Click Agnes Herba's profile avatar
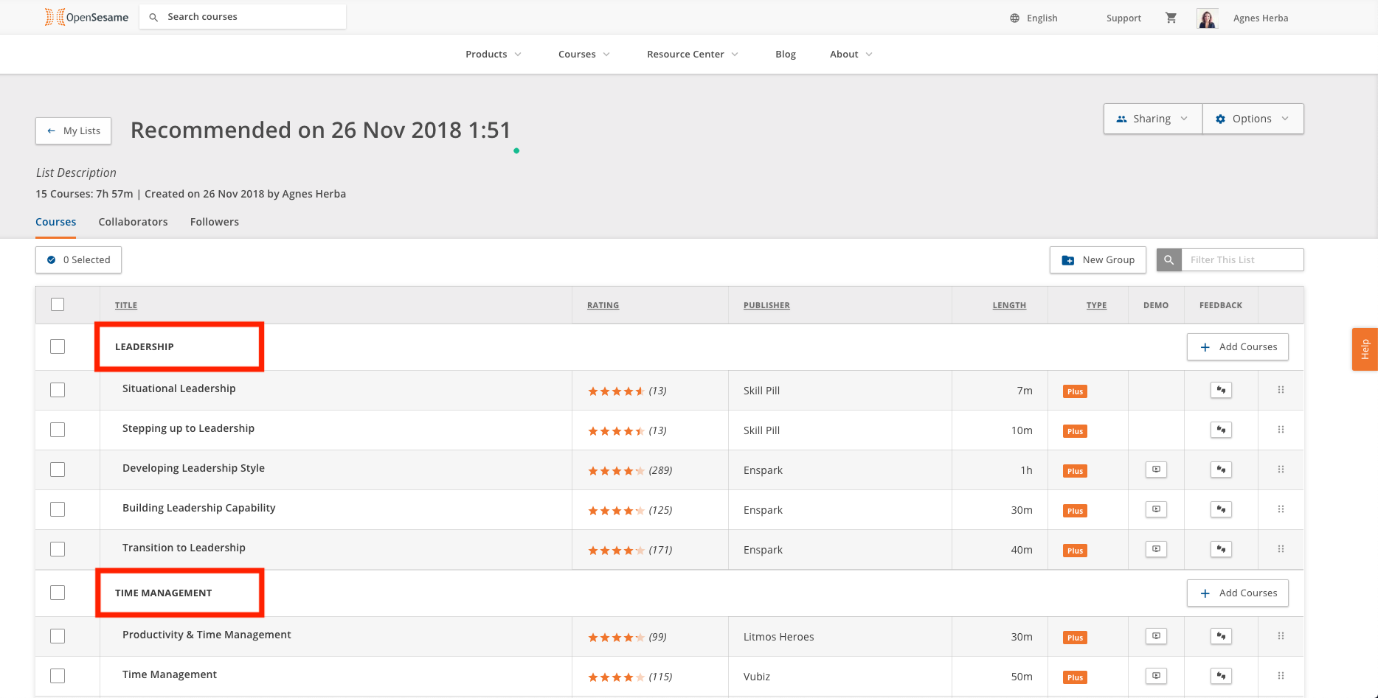 pos(1207,18)
